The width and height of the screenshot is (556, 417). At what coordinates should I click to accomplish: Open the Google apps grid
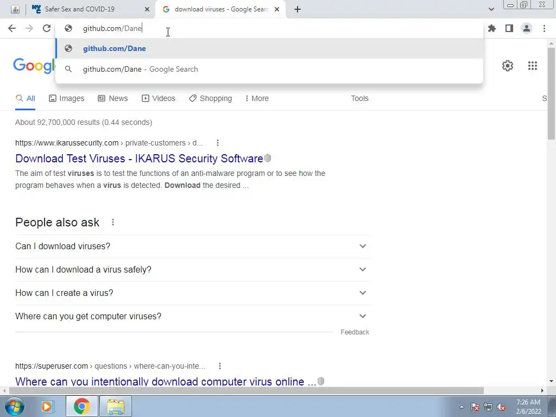pyautogui.click(x=532, y=66)
